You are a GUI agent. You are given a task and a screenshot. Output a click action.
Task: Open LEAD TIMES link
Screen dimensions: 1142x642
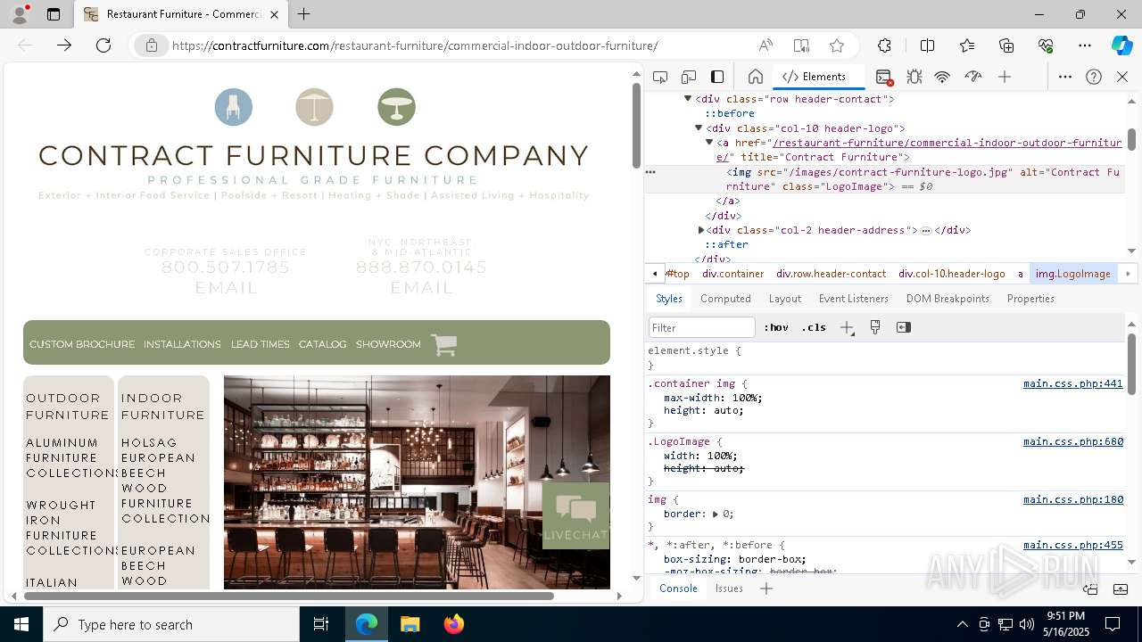click(x=261, y=344)
